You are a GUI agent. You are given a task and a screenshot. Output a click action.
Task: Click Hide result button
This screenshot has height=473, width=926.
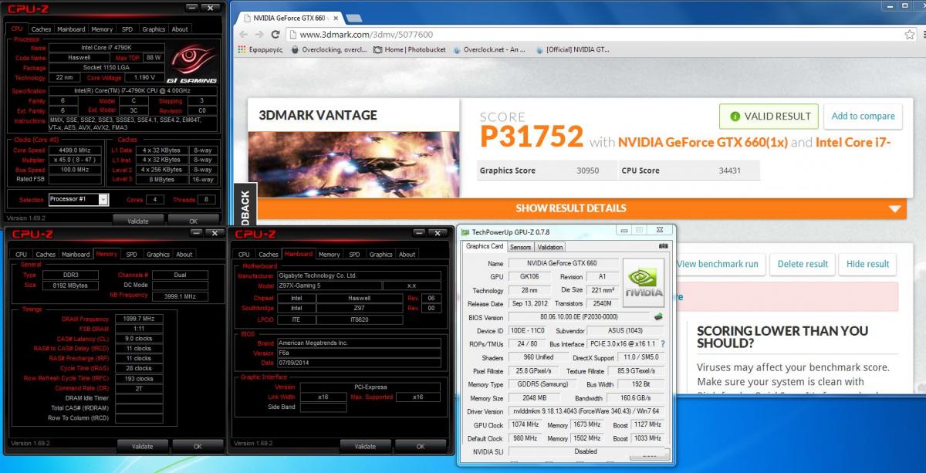(868, 264)
